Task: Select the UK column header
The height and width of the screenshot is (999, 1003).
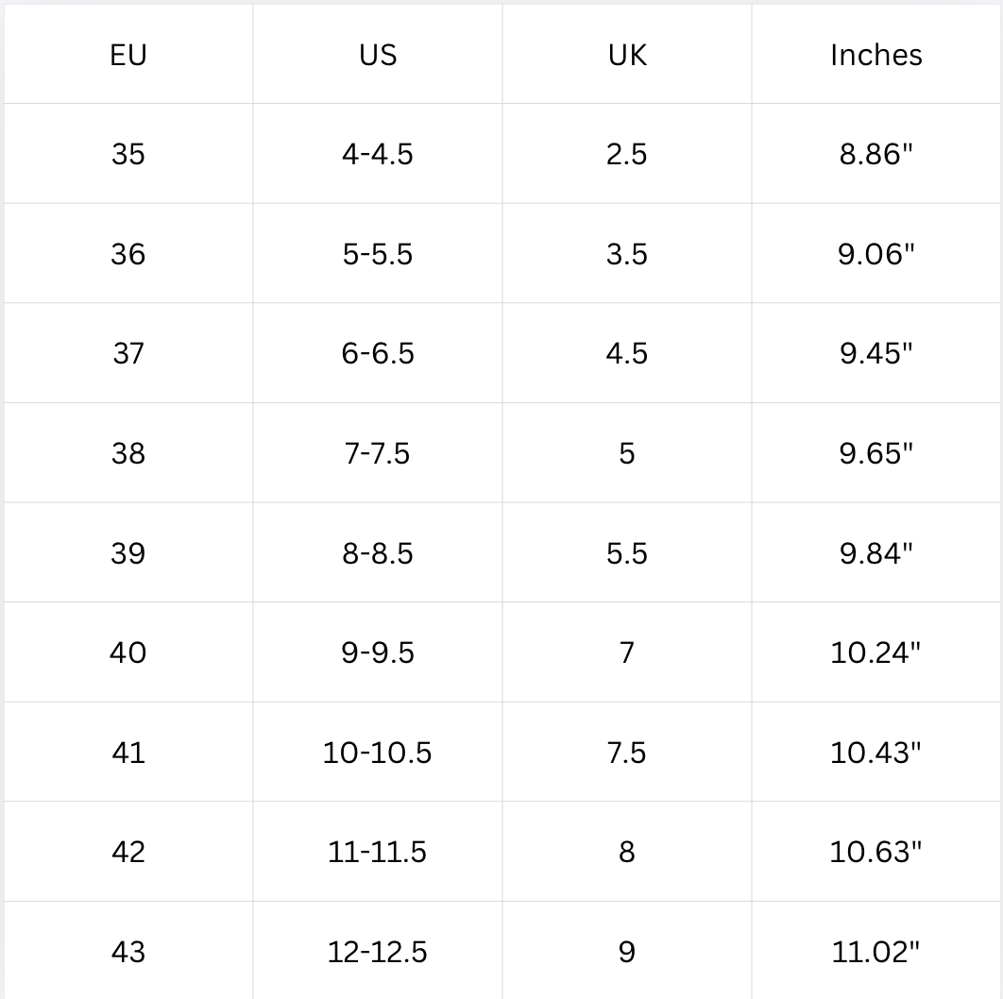Action: point(627,55)
